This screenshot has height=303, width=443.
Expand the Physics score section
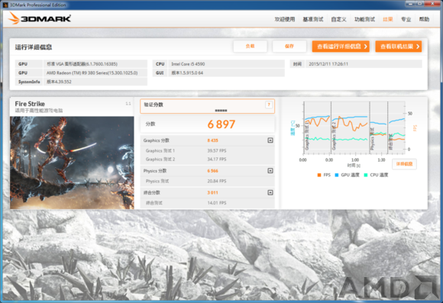(270, 170)
